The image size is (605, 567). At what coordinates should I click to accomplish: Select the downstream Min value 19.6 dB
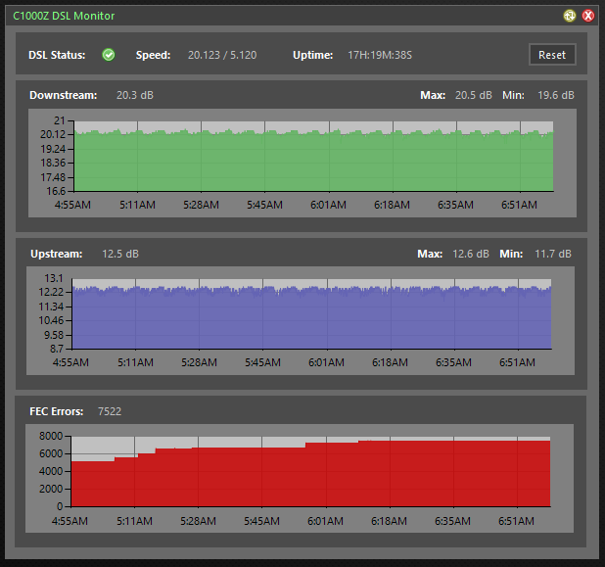coord(556,95)
